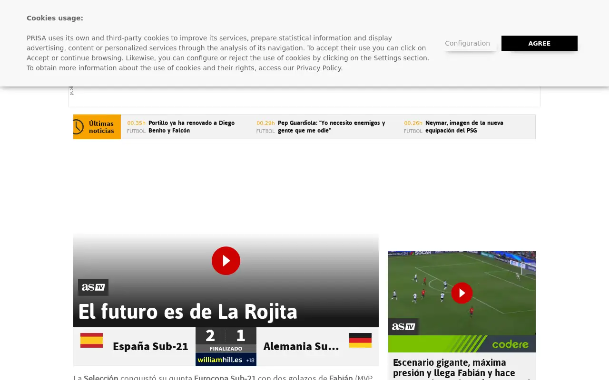Viewport: 609px width, 380px height.
Task: Click the 00.29h timestamp
Action: tap(265, 123)
